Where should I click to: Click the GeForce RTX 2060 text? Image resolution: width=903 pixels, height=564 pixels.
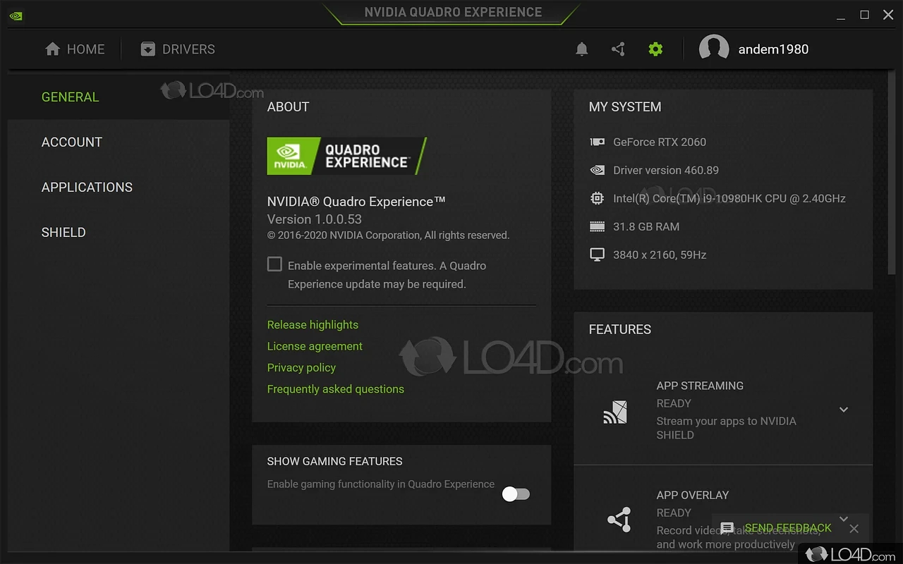pyautogui.click(x=660, y=142)
